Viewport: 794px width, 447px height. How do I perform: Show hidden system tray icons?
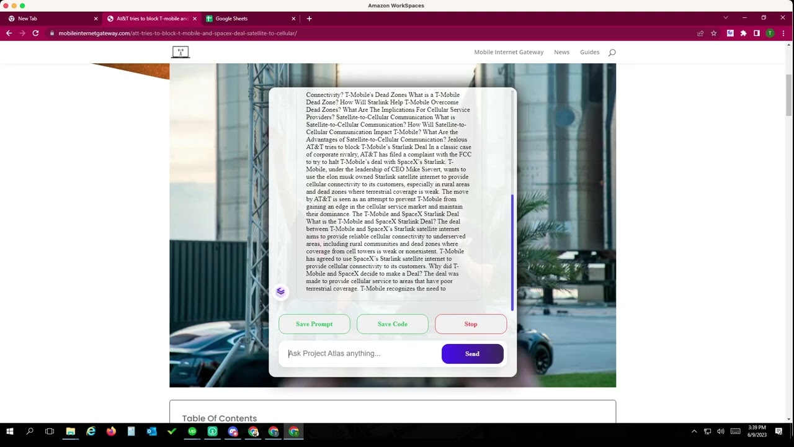tap(694, 431)
